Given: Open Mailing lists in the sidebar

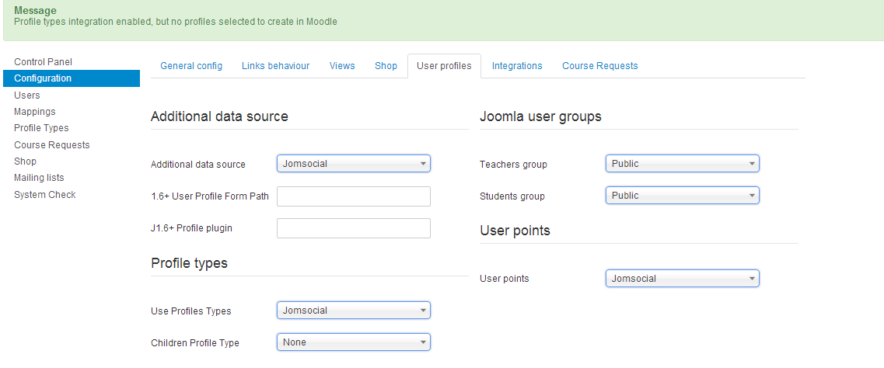Looking at the screenshot, I should click(x=39, y=178).
